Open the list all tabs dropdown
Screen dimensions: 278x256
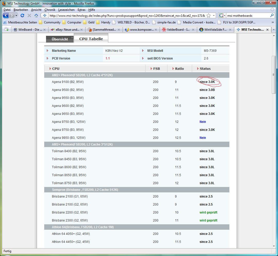pos(274,30)
